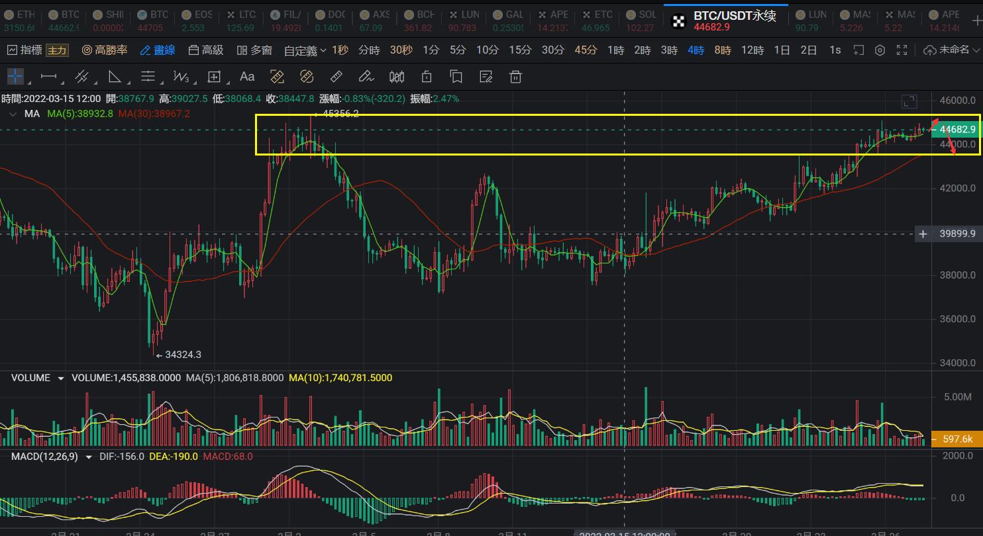Image resolution: width=983 pixels, height=536 pixels.
Task: Toggle the 高級 advanced mode
Action: [206, 50]
